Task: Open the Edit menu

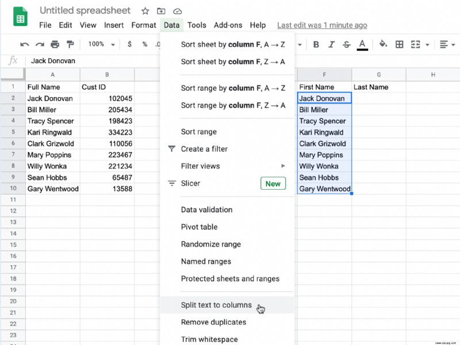Action: point(66,25)
